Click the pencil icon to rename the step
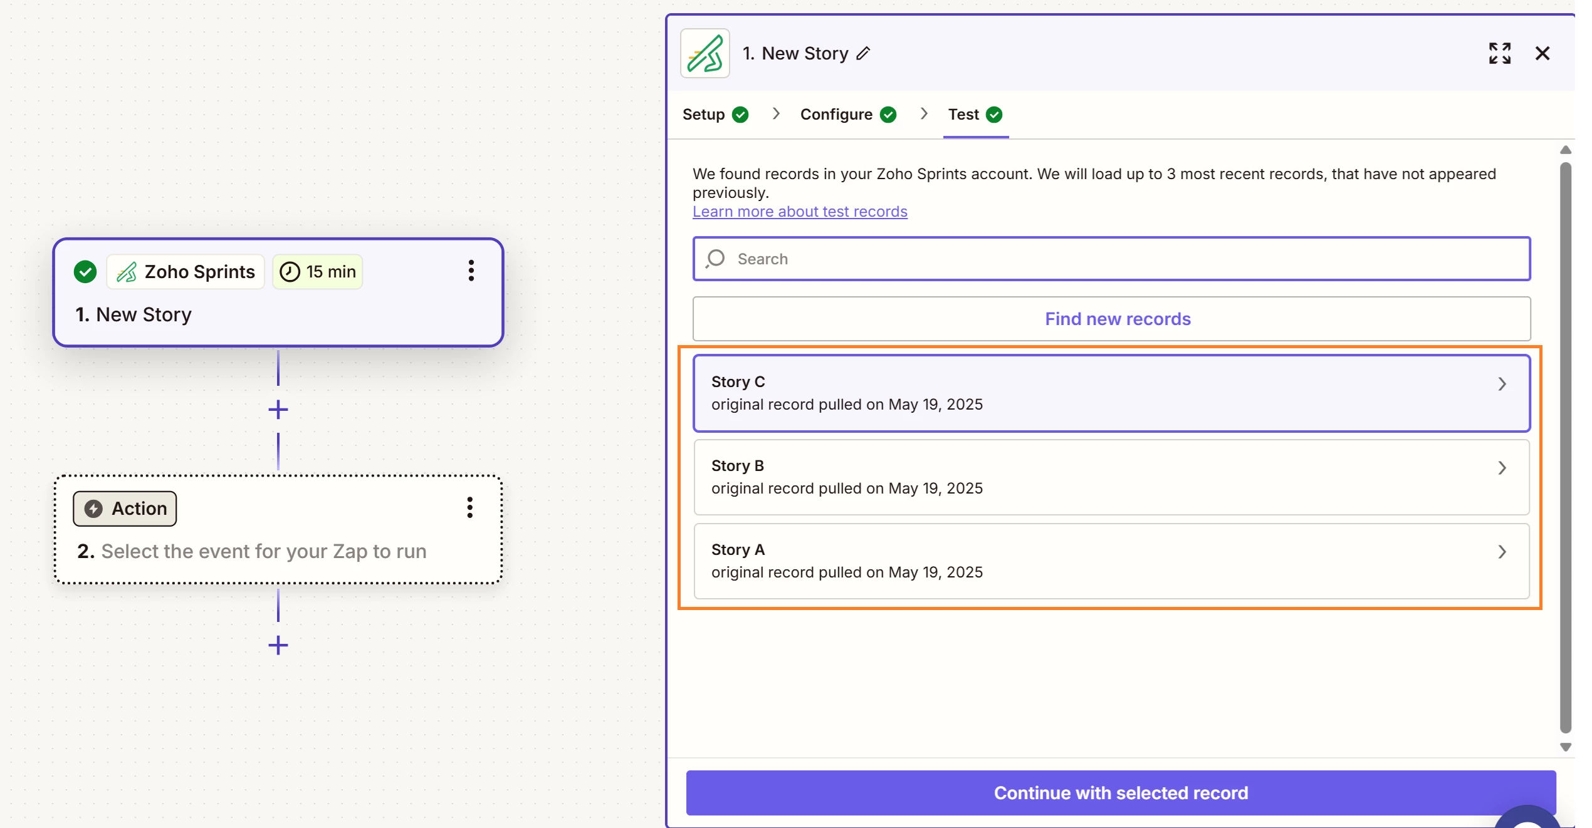This screenshot has width=1592, height=828. point(864,54)
